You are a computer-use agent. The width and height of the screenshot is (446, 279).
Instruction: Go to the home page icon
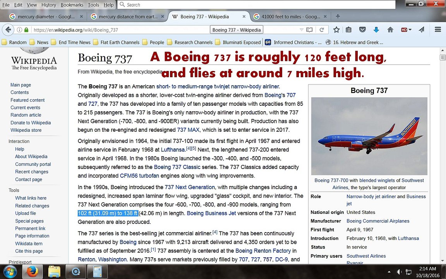(390, 29)
